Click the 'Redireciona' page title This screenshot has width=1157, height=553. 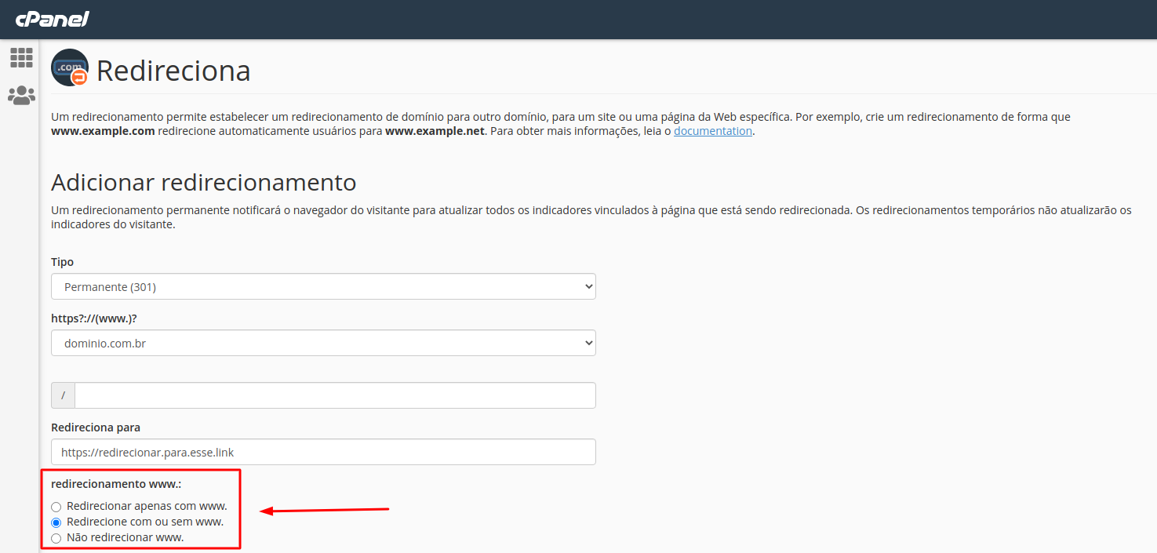(173, 71)
